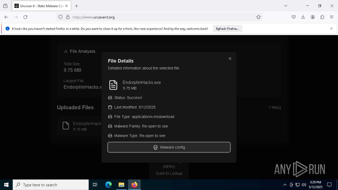The height and width of the screenshot is (190, 338).
Task: Click the uploaded EndorphinHacks file row icon
Action: pyautogui.click(x=66, y=126)
